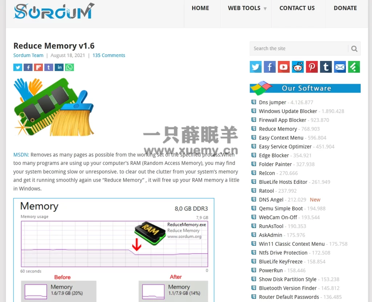
Task: Click the Sordum logo
Action: click(x=54, y=11)
